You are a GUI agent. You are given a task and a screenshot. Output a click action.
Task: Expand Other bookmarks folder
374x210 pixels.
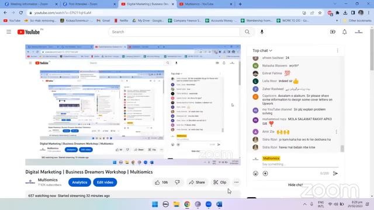[357, 21]
